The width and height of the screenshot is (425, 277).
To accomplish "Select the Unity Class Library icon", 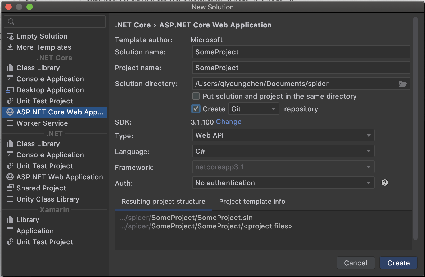I will click(10, 199).
